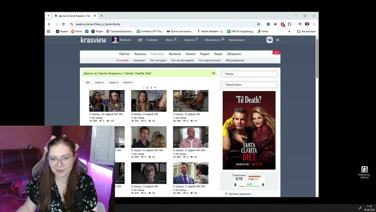Viewport: 376px width, 212px height.
Task: Open the Все закладки bookmarks folder
Action: [x=306, y=31]
